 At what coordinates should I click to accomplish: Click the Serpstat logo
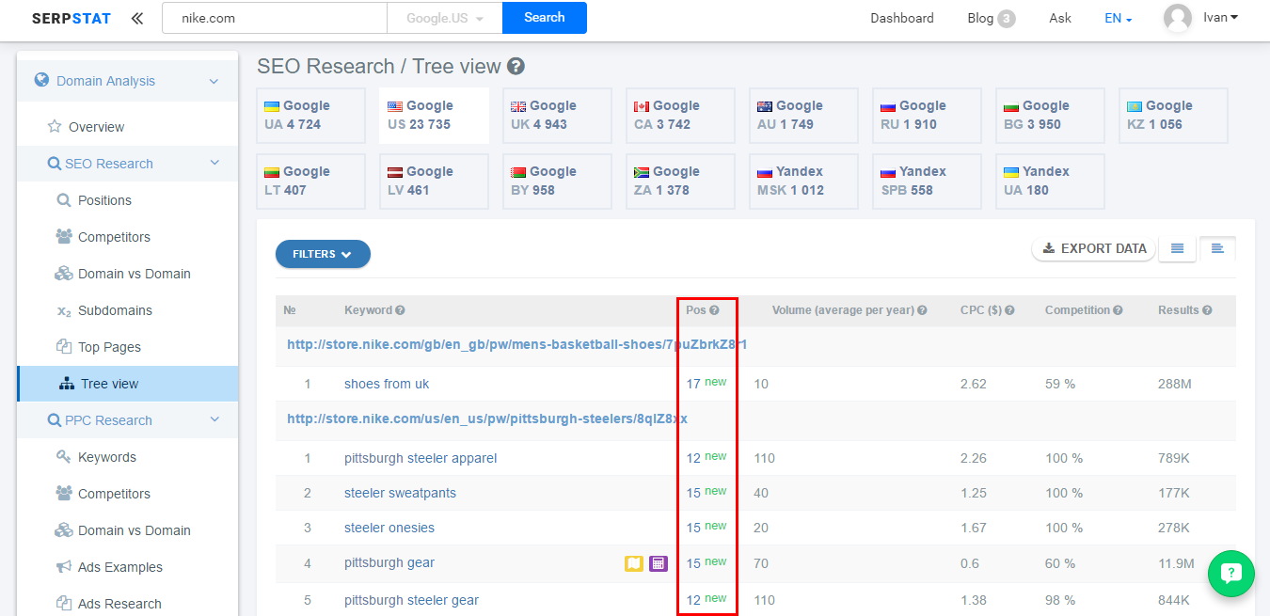(71, 18)
